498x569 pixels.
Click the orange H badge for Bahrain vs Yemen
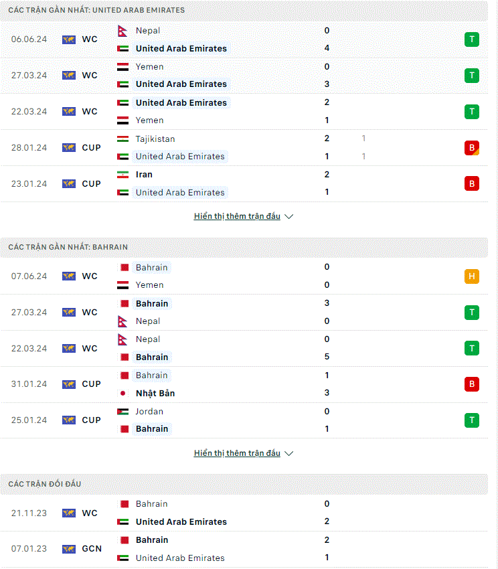471,276
